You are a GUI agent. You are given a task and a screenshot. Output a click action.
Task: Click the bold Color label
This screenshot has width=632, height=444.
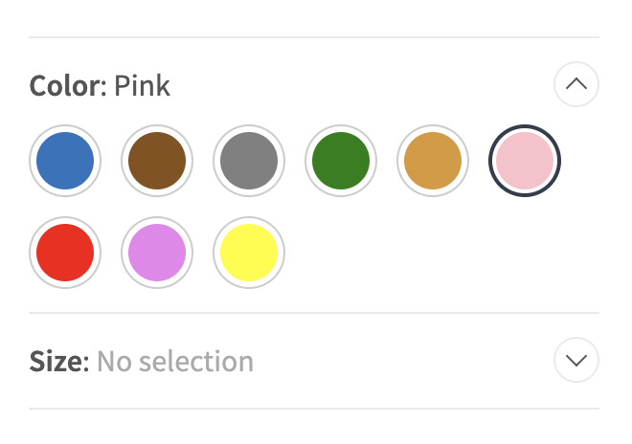tap(65, 86)
